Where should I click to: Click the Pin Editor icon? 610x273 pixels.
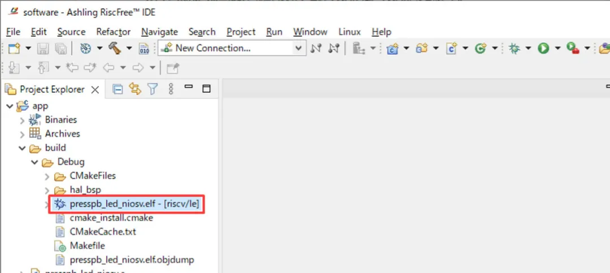click(173, 68)
